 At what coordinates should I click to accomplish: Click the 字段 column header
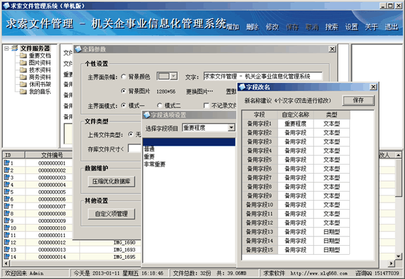tap(260, 115)
